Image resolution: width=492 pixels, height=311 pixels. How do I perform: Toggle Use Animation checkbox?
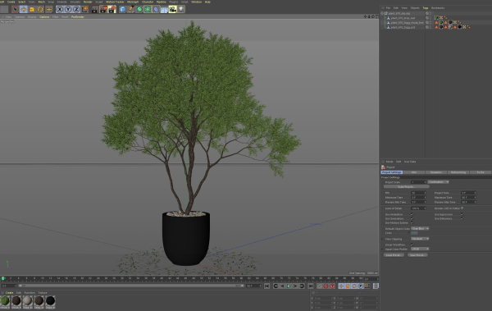pos(412,214)
